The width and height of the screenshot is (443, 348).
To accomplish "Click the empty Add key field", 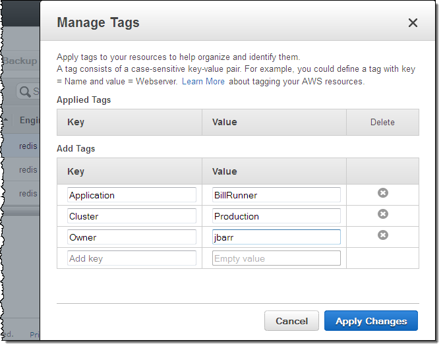I will tap(132, 258).
